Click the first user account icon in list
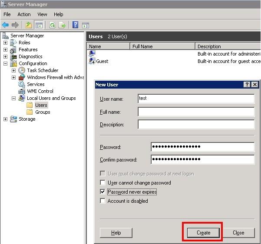The height and width of the screenshot is (244, 261). coord(92,53)
